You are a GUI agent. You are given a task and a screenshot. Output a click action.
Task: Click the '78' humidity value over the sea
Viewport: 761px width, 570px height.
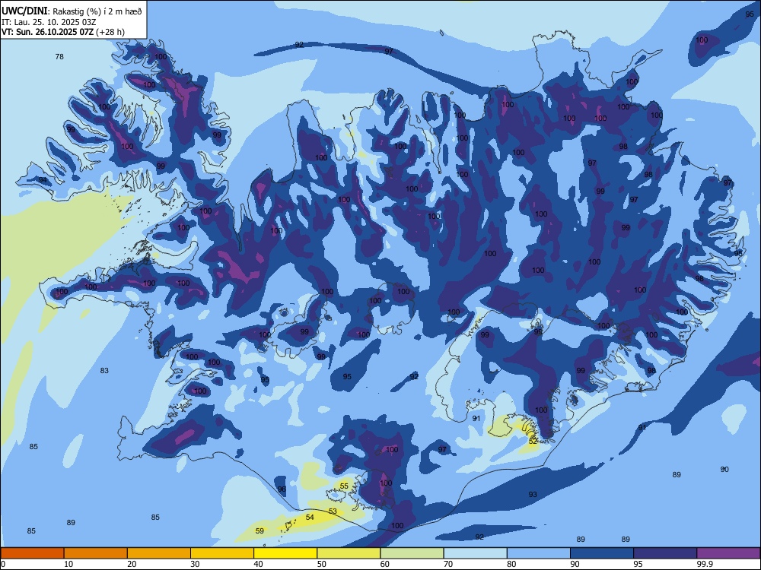coord(59,57)
